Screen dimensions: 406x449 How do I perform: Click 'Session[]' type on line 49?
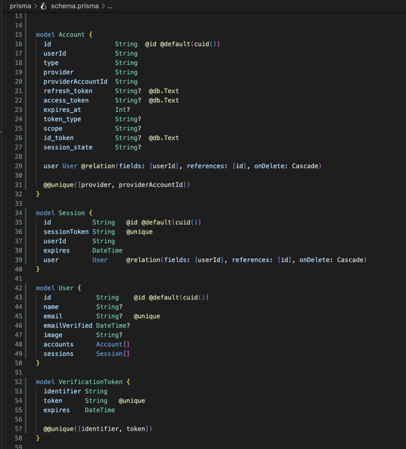(113, 354)
